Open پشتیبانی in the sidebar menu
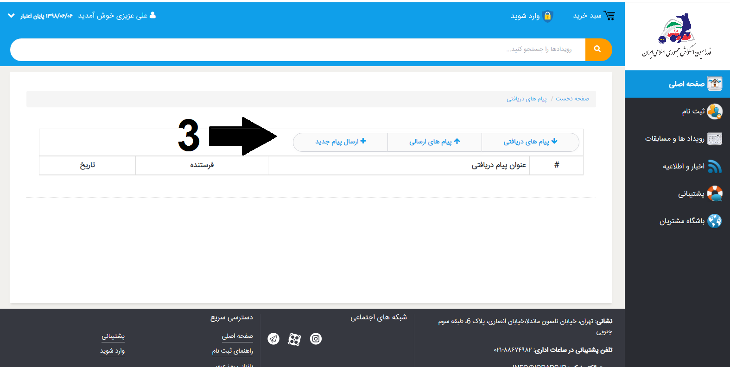730x367 pixels. pyautogui.click(x=691, y=194)
